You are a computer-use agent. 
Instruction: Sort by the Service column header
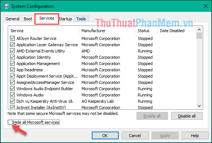(x=44, y=31)
